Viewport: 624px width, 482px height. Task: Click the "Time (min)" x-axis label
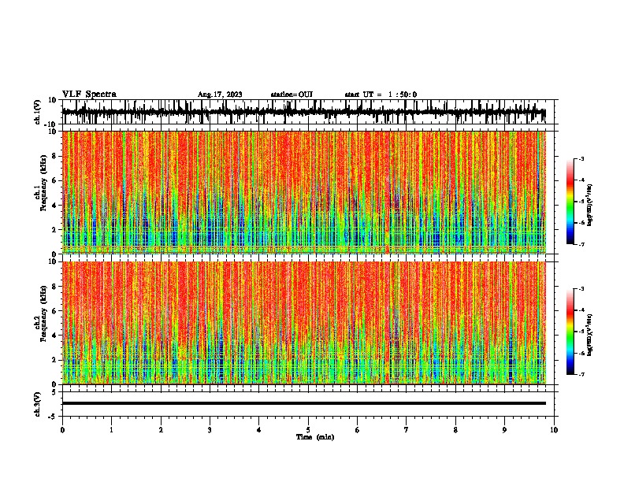[x=315, y=437]
